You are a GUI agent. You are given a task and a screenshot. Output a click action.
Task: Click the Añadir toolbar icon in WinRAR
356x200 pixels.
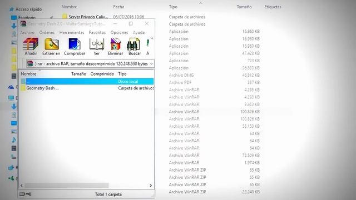click(x=31, y=44)
